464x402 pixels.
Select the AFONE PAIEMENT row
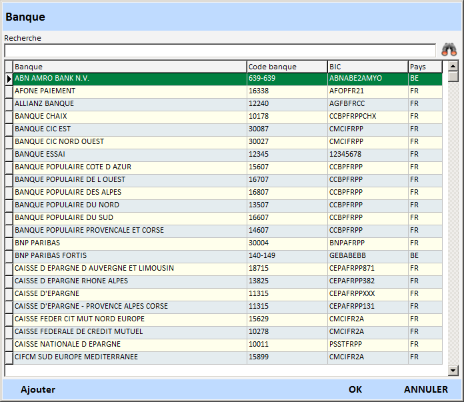coord(223,91)
